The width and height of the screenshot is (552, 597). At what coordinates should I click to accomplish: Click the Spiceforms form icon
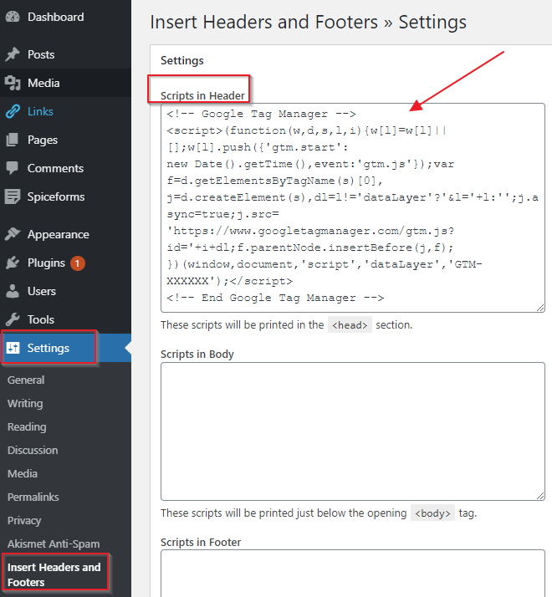(13, 196)
